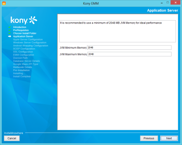Click the JVM Minimum Memory field
Screen dimensions: 182x145
pyautogui.click(x=129, y=47)
